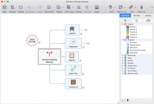Open the Library tab
Viewport: 154px width, 104px height.
pos(148,16)
